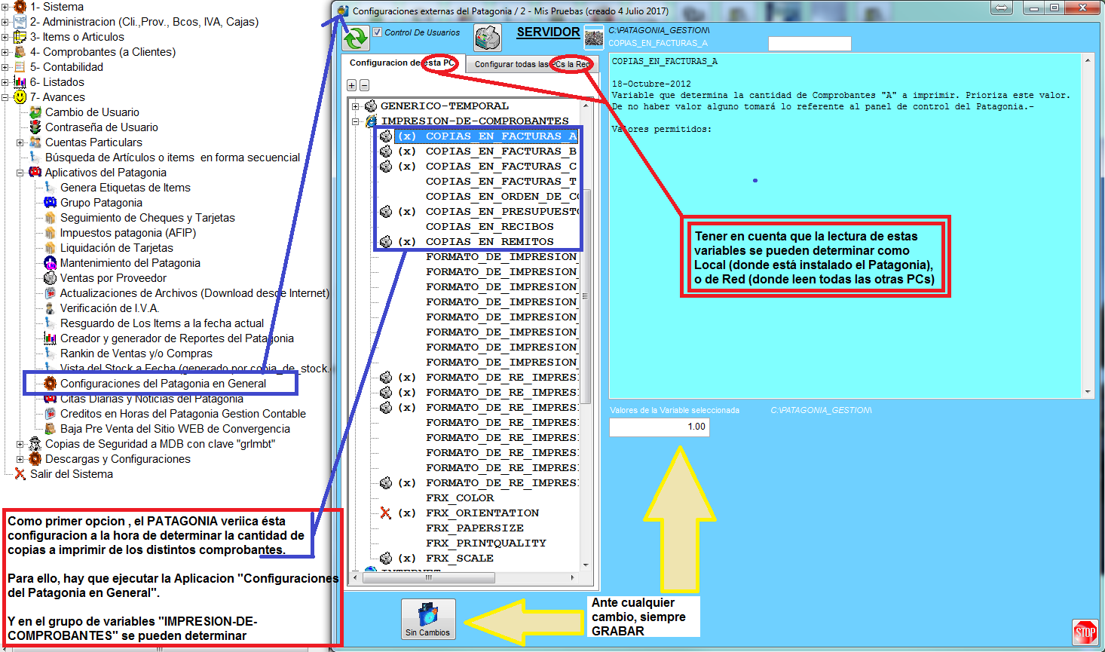Click the variable value field showing 1.00
Screen dimensions: 1105x652
(x=660, y=427)
